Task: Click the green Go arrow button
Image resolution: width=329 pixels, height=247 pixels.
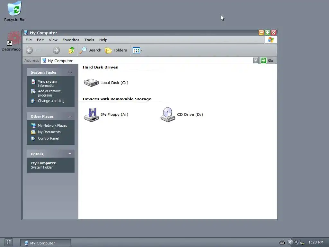Action: coord(263,60)
